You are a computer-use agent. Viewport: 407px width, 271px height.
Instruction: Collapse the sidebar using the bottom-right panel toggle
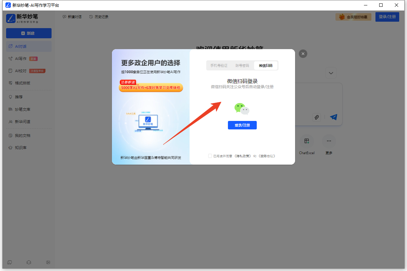[x=48, y=262]
